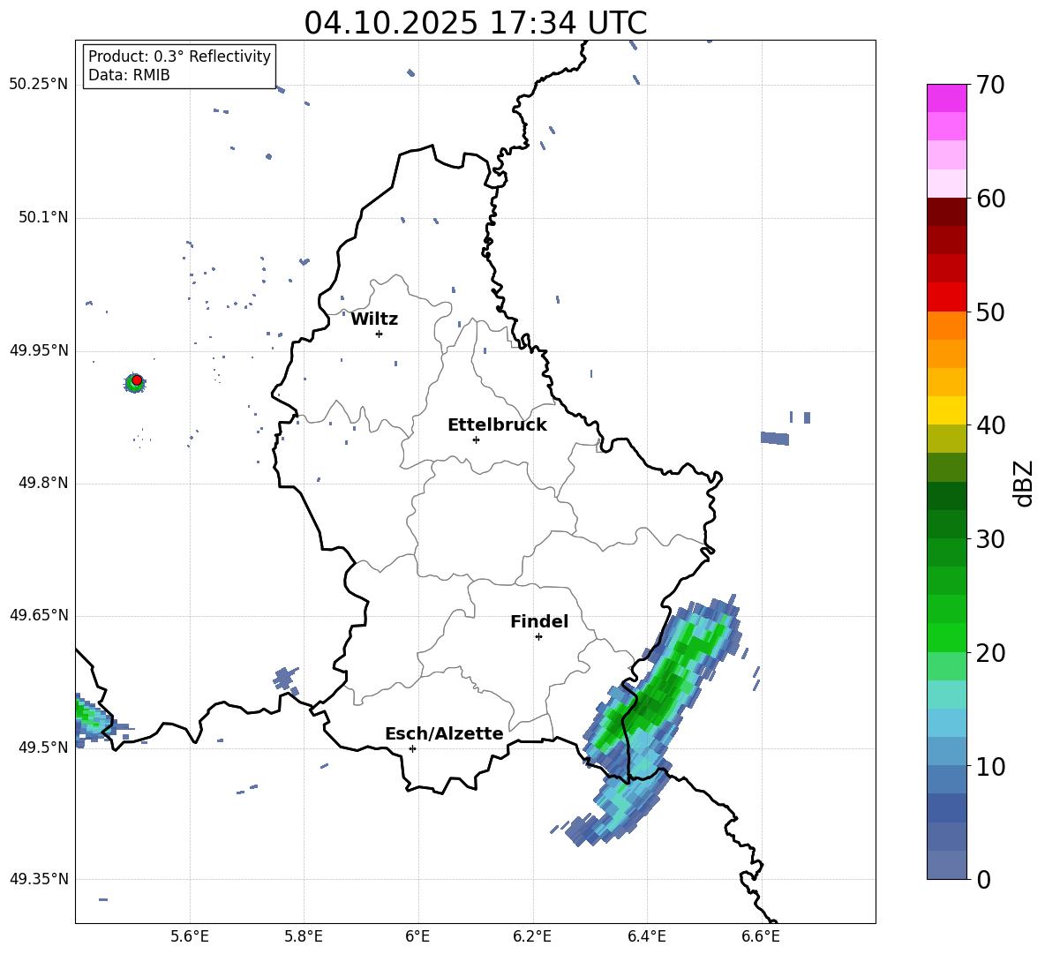Select the Ettelbruck station label
The height and width of the screenshot is (954, 1045).
(x=497, y=425)
